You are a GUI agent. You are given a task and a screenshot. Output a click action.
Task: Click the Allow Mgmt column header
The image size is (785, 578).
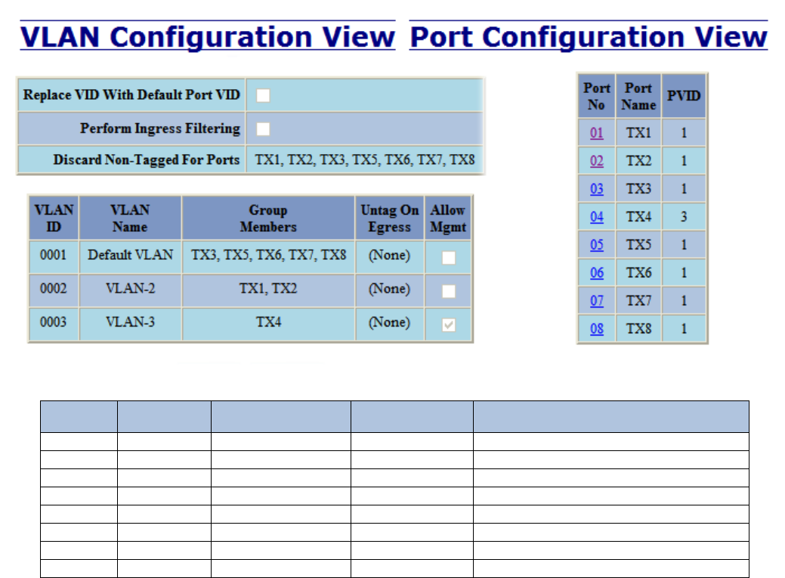click(448, 218)
